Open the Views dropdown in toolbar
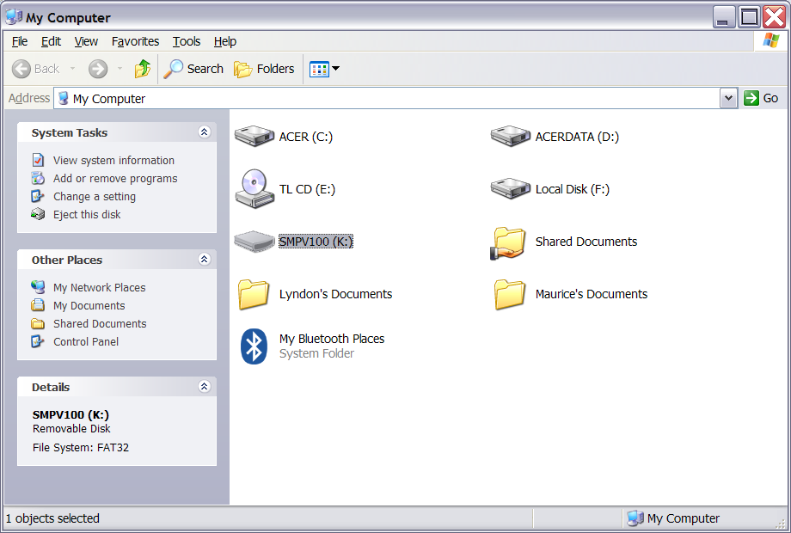791x533 pixels. [x=324, y=69]
